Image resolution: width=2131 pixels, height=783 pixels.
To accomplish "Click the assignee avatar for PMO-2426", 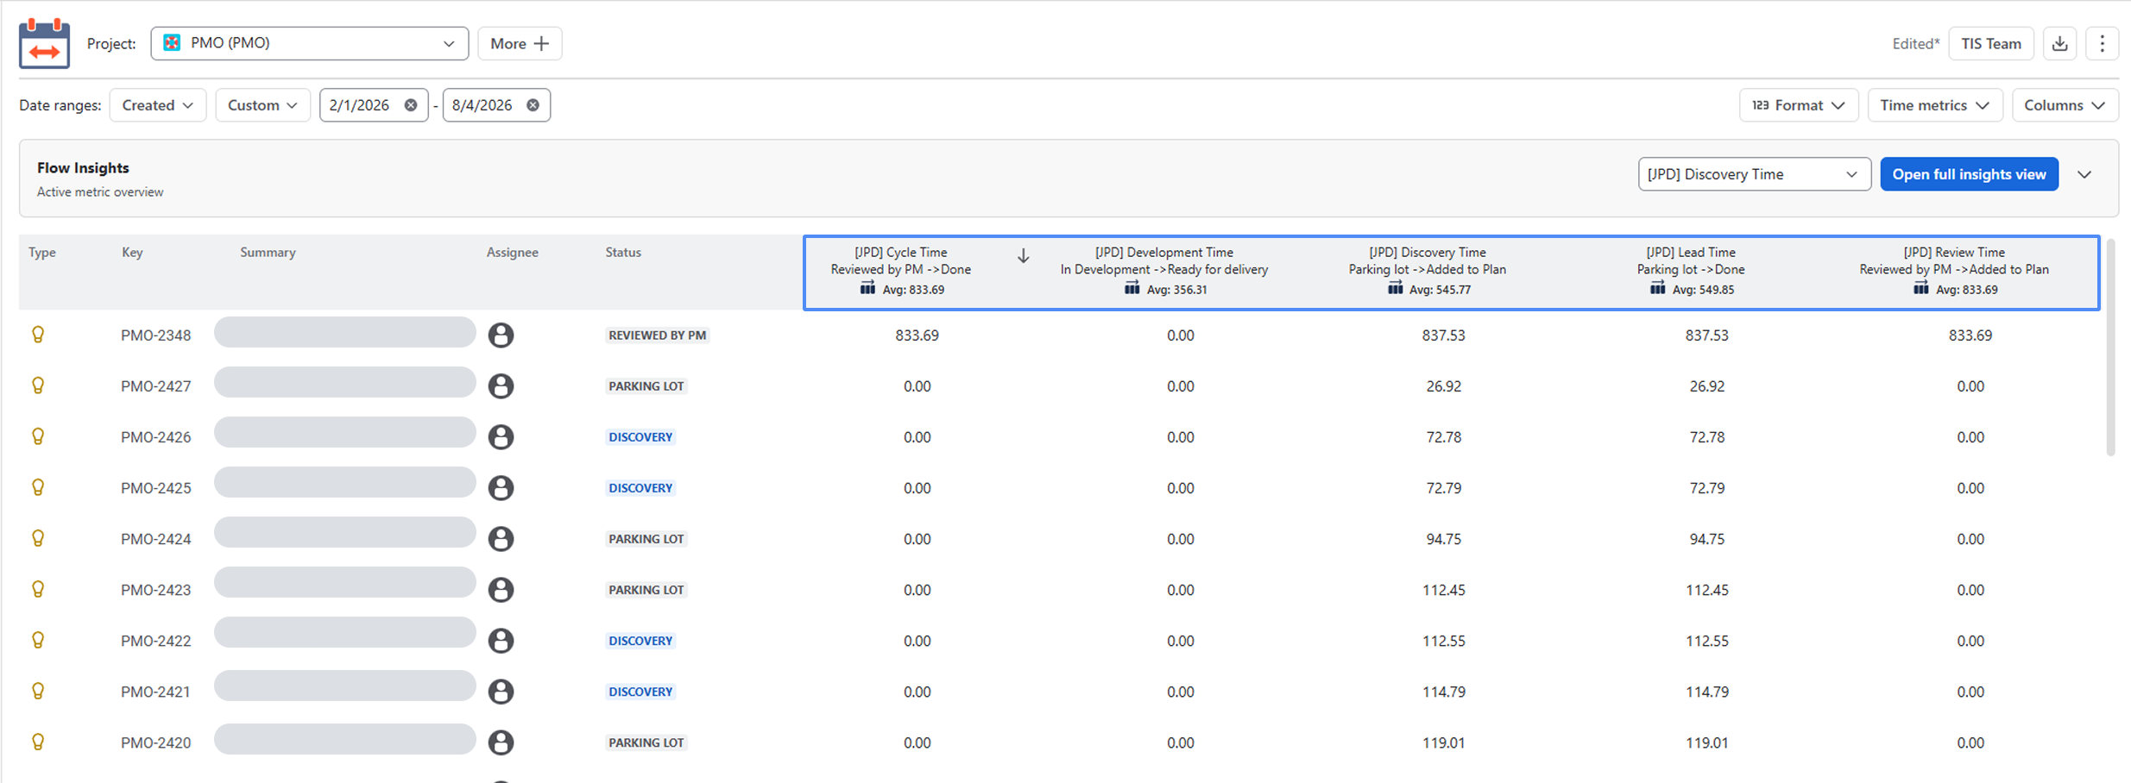I will pos(501,436).
